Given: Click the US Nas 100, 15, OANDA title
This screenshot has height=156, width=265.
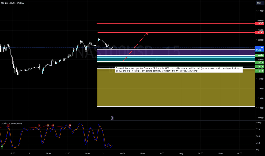Looking at the screenshot, I should click(13, 3).
